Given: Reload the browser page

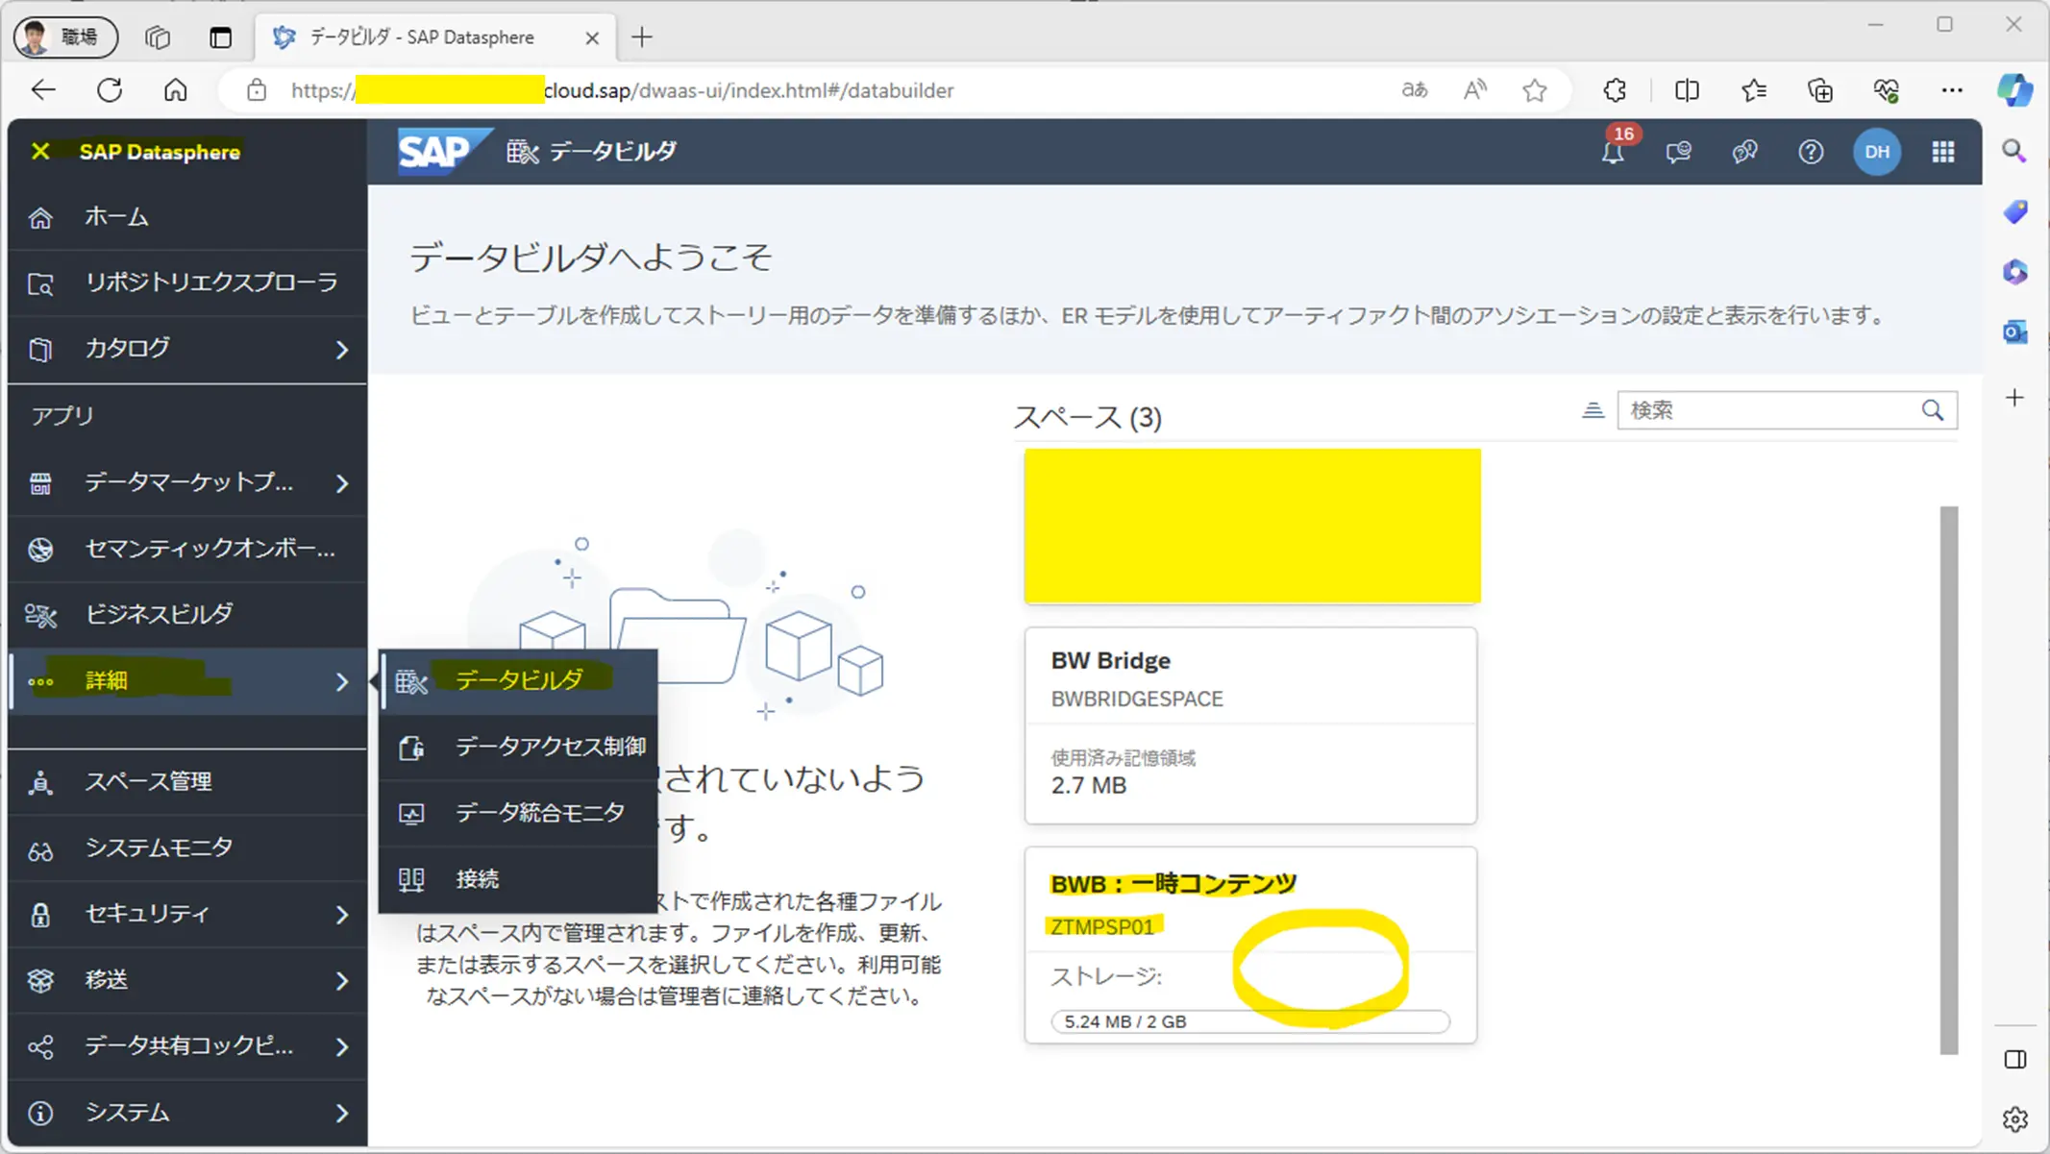Looking at the screenshot, I should click(x=110, y=90).
